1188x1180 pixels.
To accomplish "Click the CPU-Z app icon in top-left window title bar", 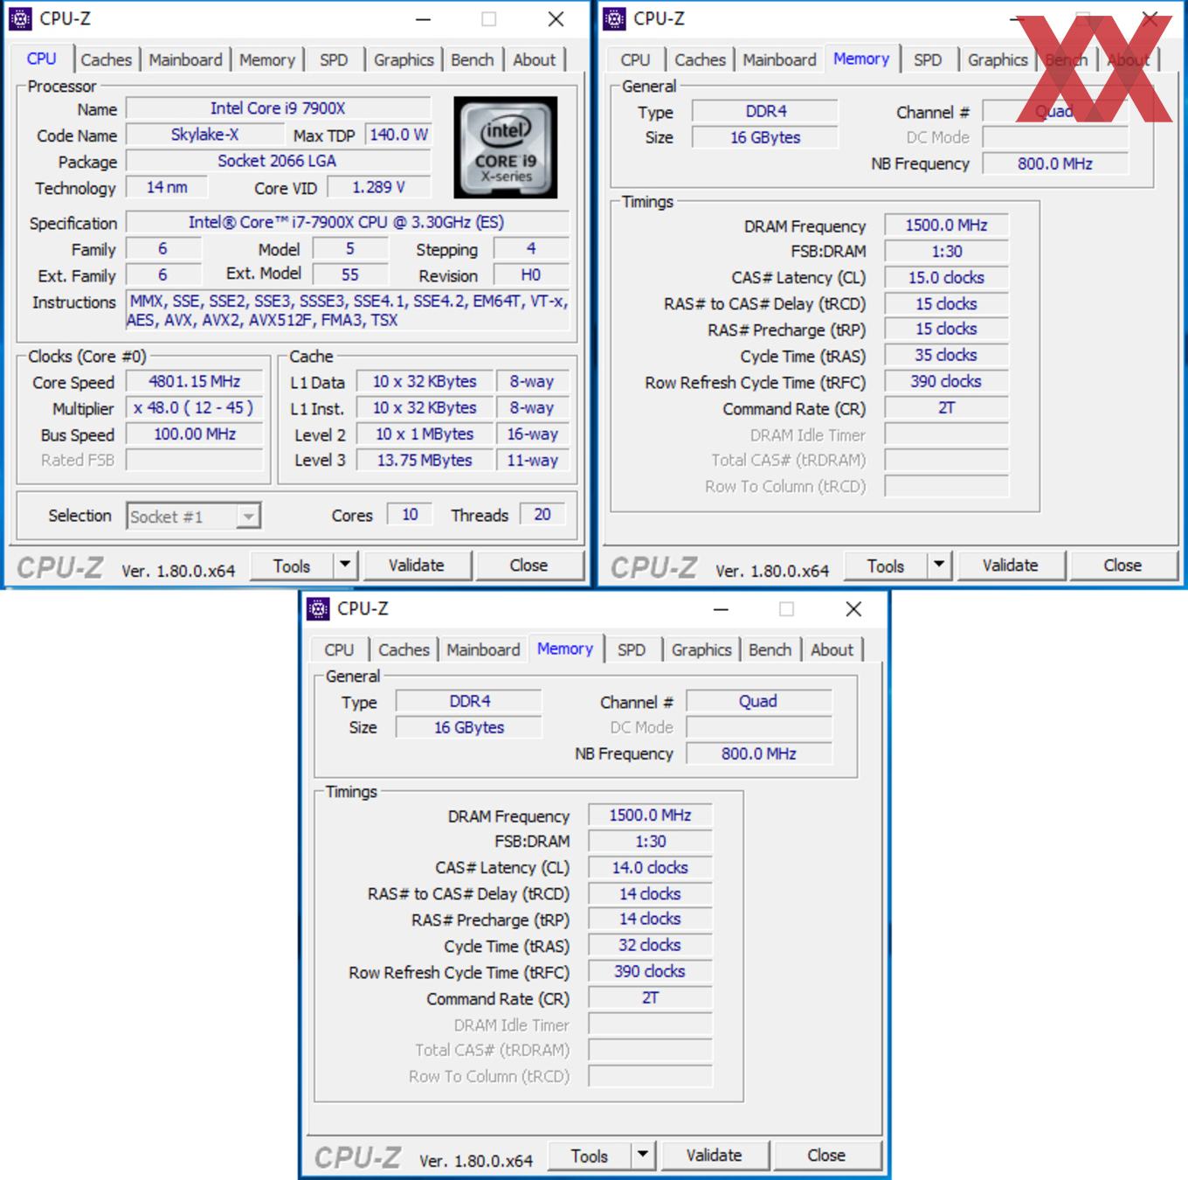I will [x=19, y=18].
